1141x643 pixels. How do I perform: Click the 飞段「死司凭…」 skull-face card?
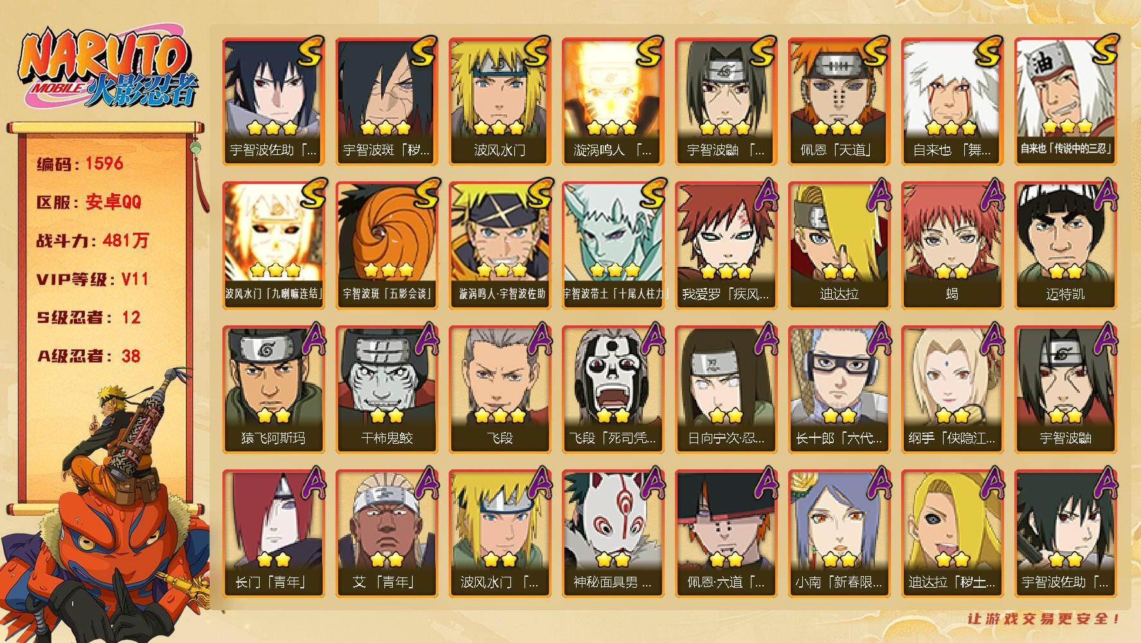[613, 389]
